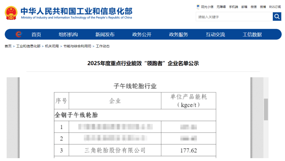
Task: Go to the 新闻发布 section
Action: pos(105,35)
